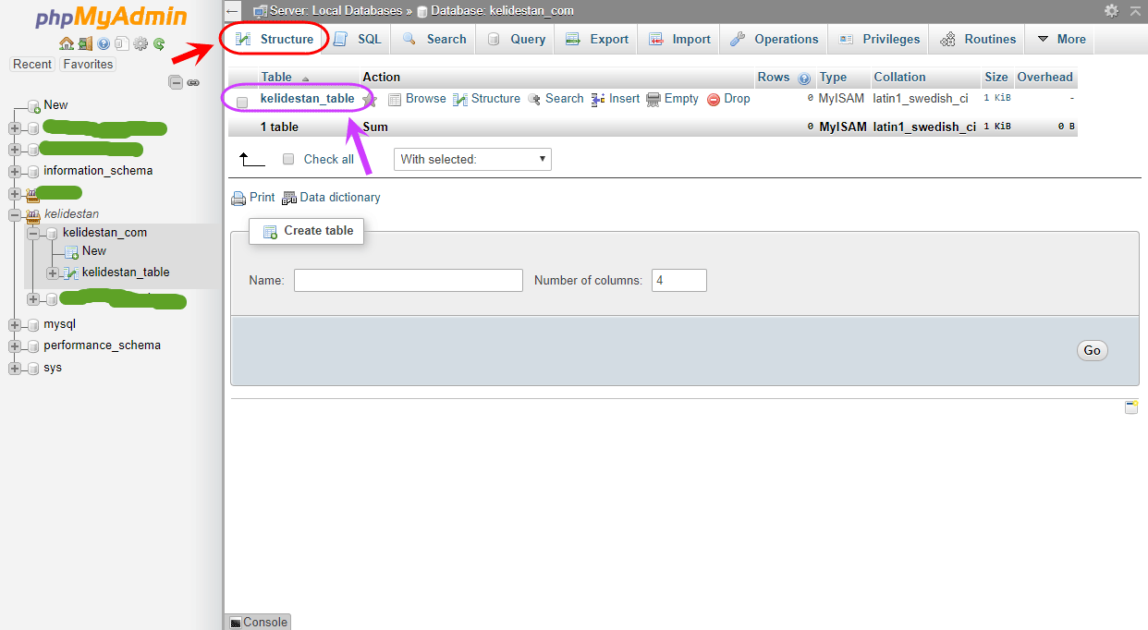The image size is (1148, 630).
Task: Select information_schema in navigation tree
Action: [x=98, y=171]
